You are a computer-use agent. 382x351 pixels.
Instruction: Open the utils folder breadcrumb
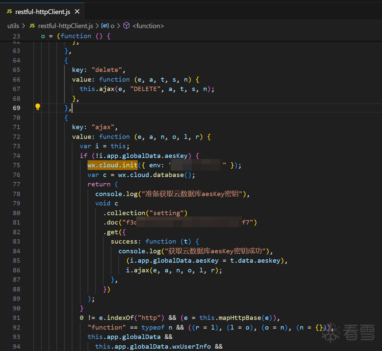pyautogui.click(x=13, y=26)
